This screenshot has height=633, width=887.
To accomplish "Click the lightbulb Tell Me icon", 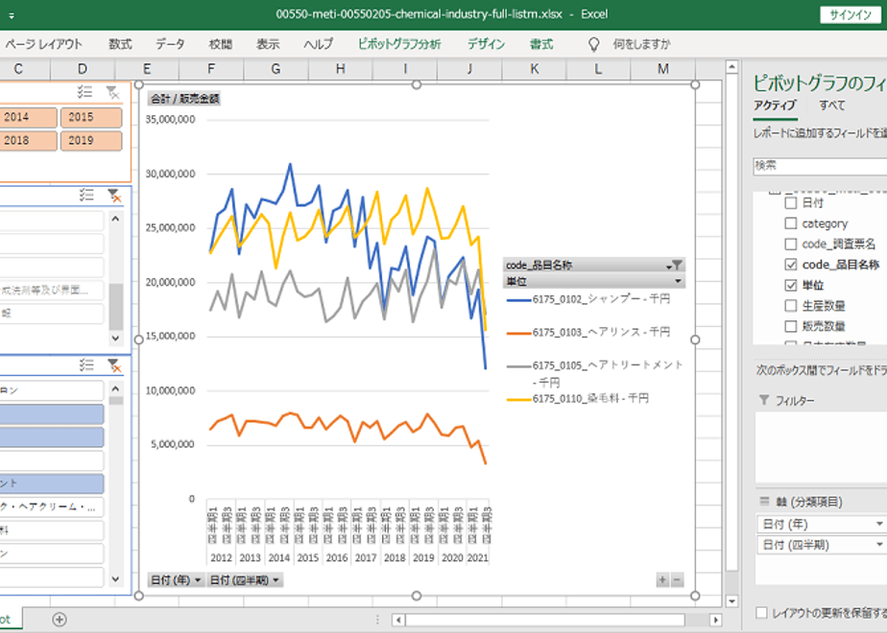I will point(593,44).
